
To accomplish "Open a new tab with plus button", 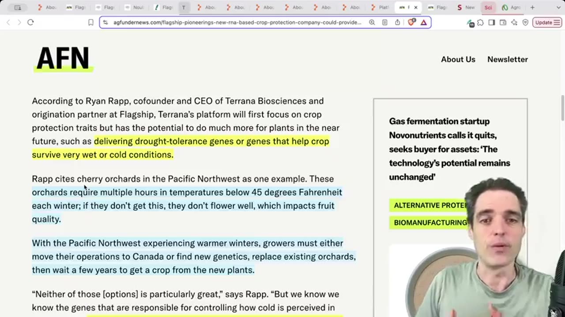I will [x=532, y=7].
